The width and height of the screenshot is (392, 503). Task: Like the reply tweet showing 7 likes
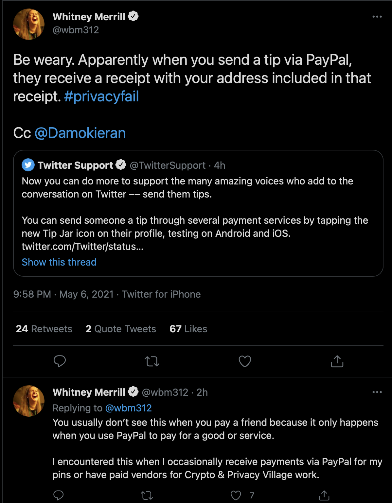pyautogui.click(x=236, y=495)
